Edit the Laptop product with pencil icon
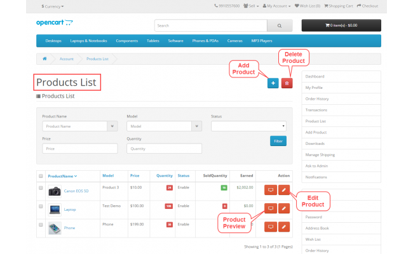This screenshot has width=413, height=254. pos(283,208)
